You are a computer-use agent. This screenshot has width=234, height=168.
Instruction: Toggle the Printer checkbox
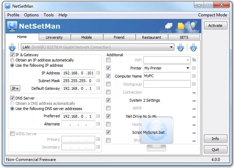(108, 68)
